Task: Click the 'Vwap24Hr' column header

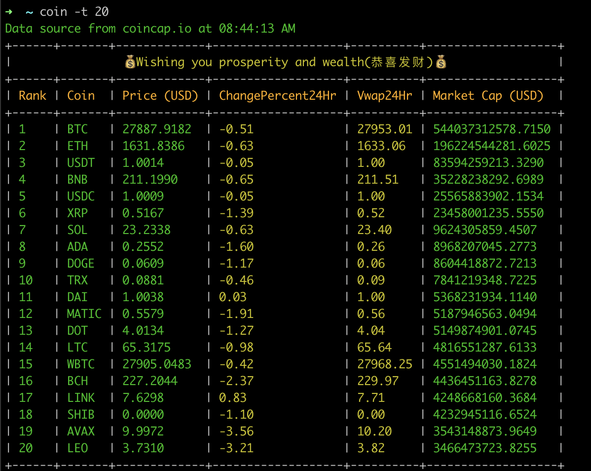Action: click(384, 96)
